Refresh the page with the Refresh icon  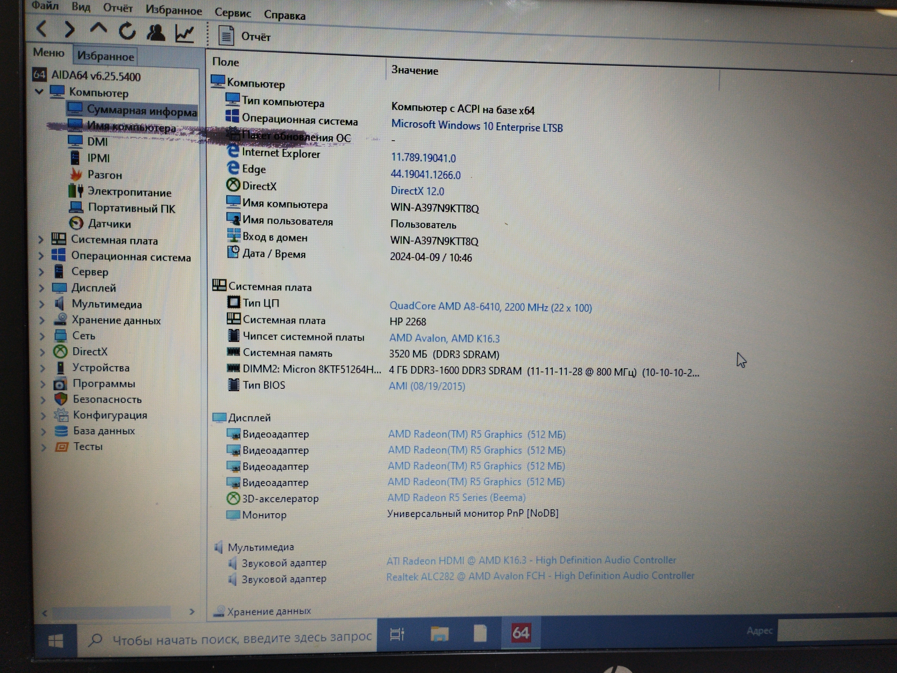click(x=127, y=31)
